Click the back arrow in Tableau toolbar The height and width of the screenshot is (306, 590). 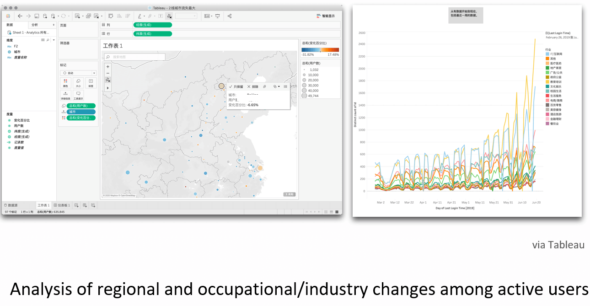pos(20,16)
